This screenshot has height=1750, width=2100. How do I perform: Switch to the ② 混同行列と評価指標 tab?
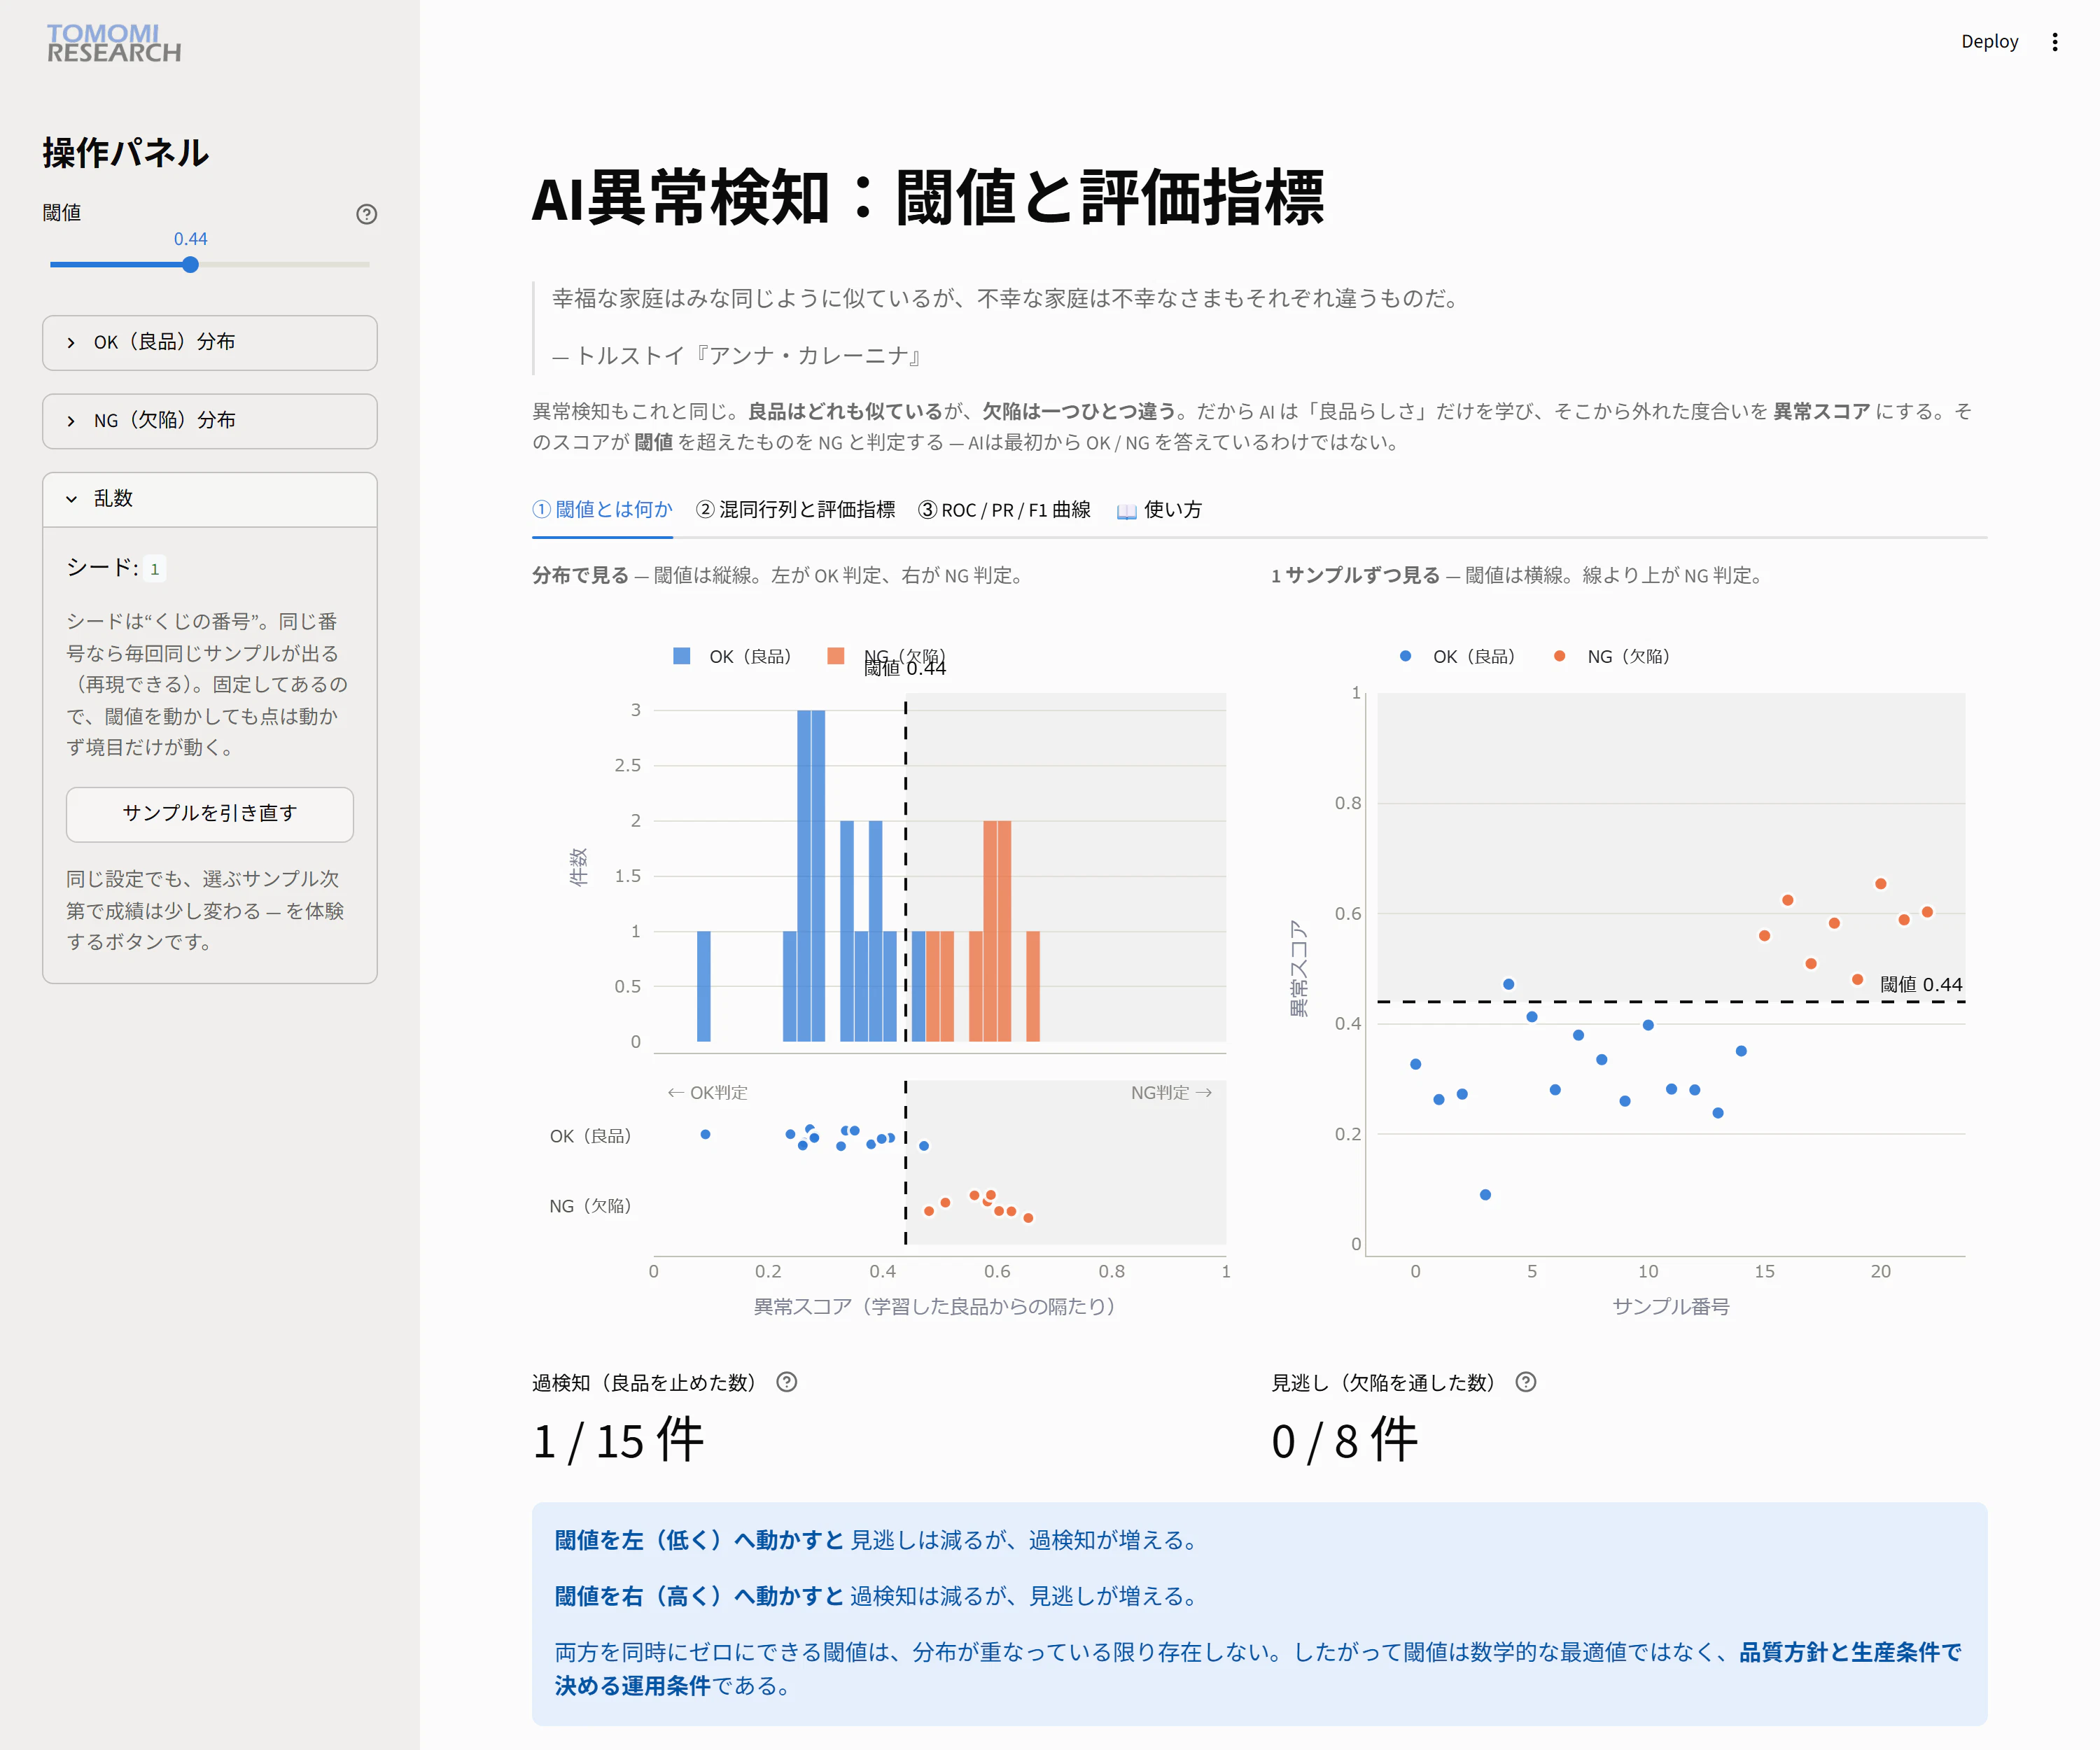tap(795, 510)
